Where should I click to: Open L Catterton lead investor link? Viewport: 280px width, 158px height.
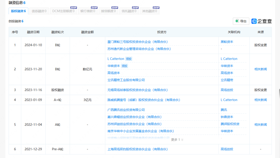116,59
